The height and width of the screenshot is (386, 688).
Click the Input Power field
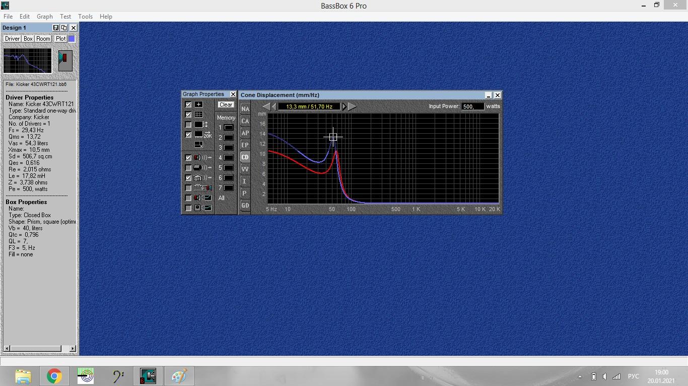point(472,107)
